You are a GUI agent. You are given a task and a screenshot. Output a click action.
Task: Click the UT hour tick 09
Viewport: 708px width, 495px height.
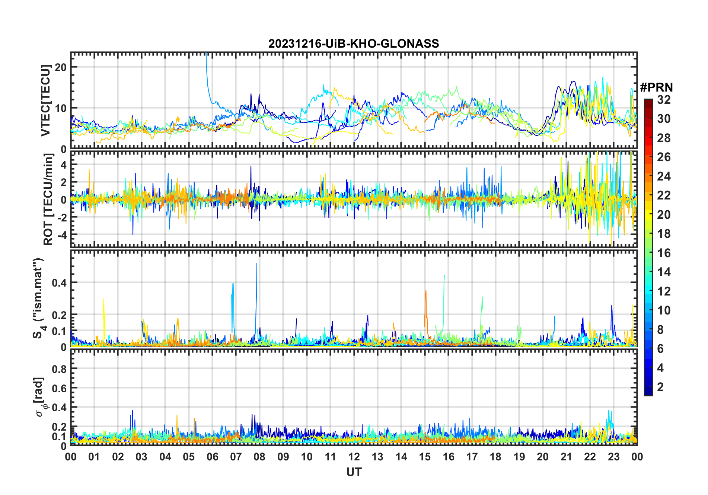pos(283,457)
